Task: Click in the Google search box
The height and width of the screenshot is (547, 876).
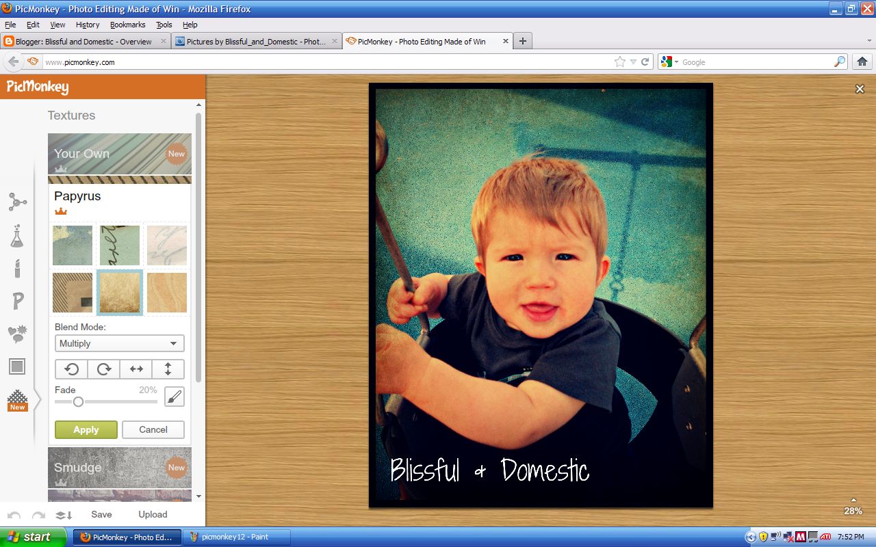Action: pos(756,62)
